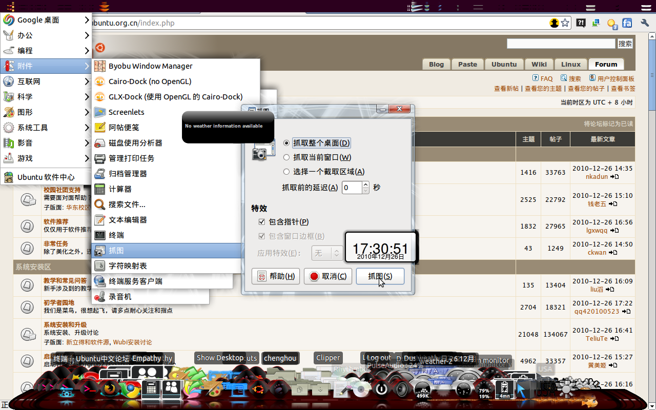The height and width of the screenshot is (410, 656).
Task: Launch 终端 terminal from the accessories menu
Action: (167, 235)
